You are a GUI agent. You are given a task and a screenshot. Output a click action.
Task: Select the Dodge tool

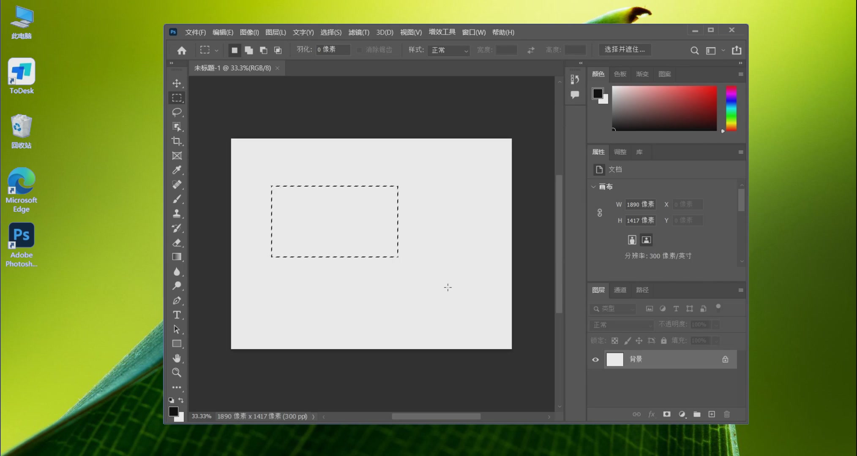177,286
